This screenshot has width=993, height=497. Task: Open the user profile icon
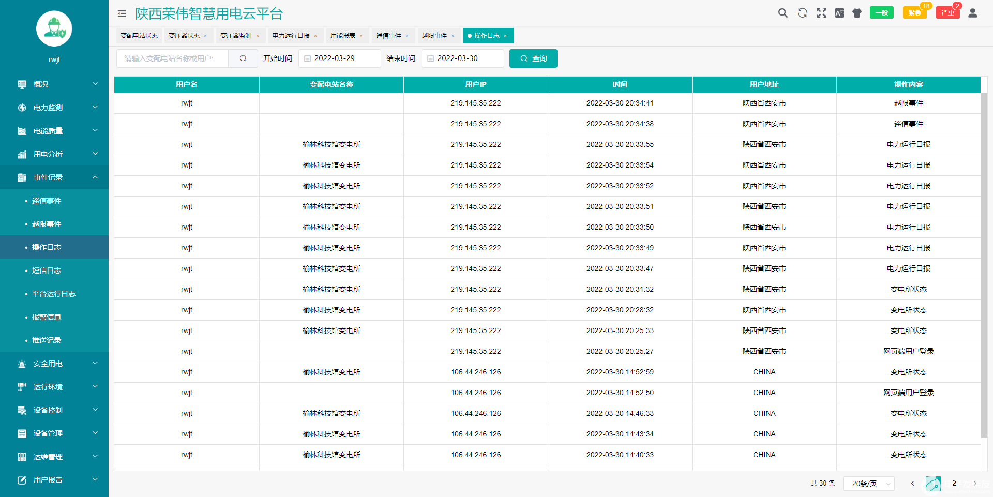pyautogui.click(x=973, y=13)
